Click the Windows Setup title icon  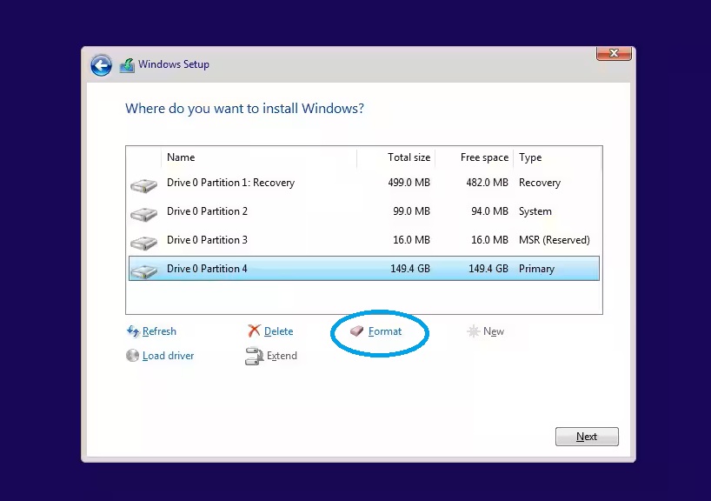[127, 65]
